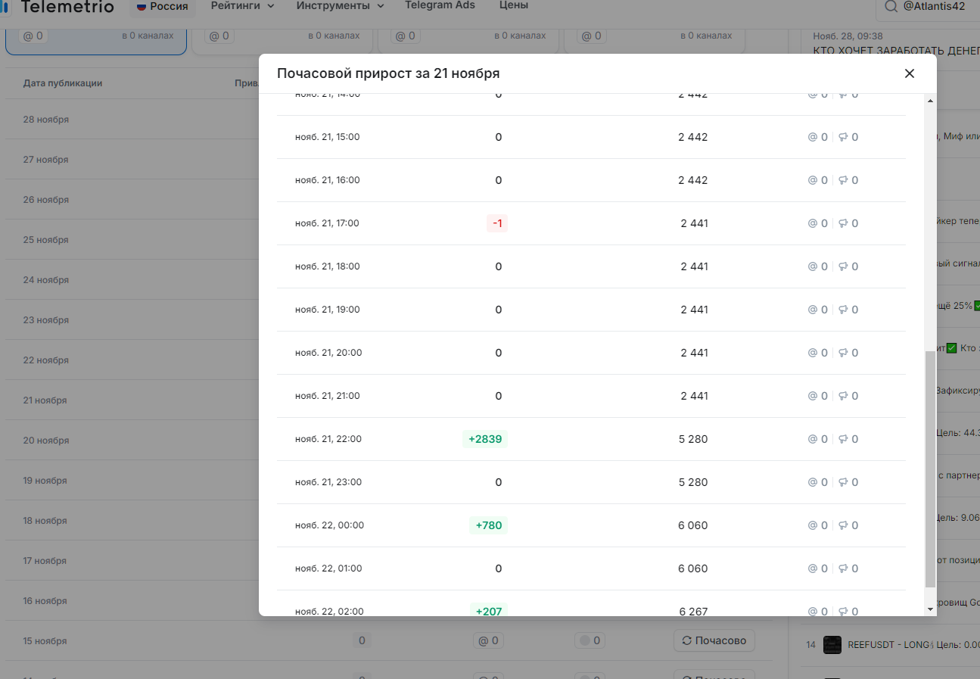Click mentions @ icon in 18:00 row
This screenshot has width=980, height=679.
[x=812, y=266]
